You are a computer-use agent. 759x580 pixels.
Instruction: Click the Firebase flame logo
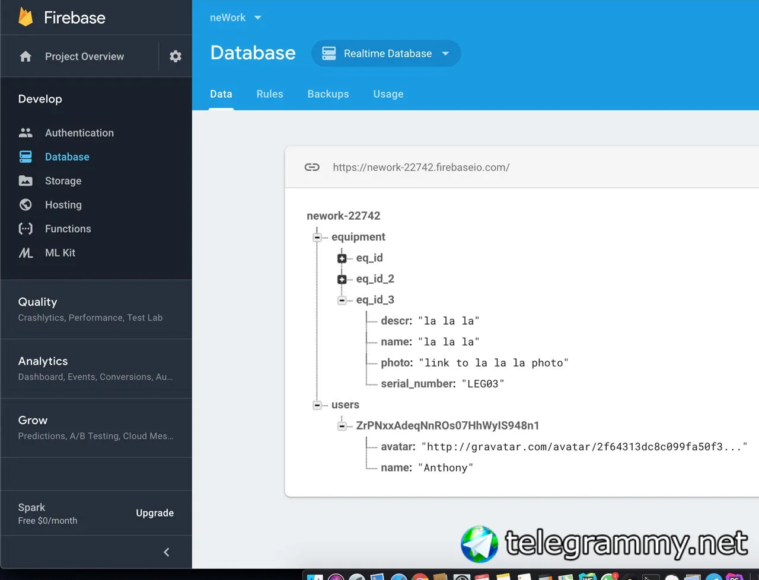(x=25, y=17)
